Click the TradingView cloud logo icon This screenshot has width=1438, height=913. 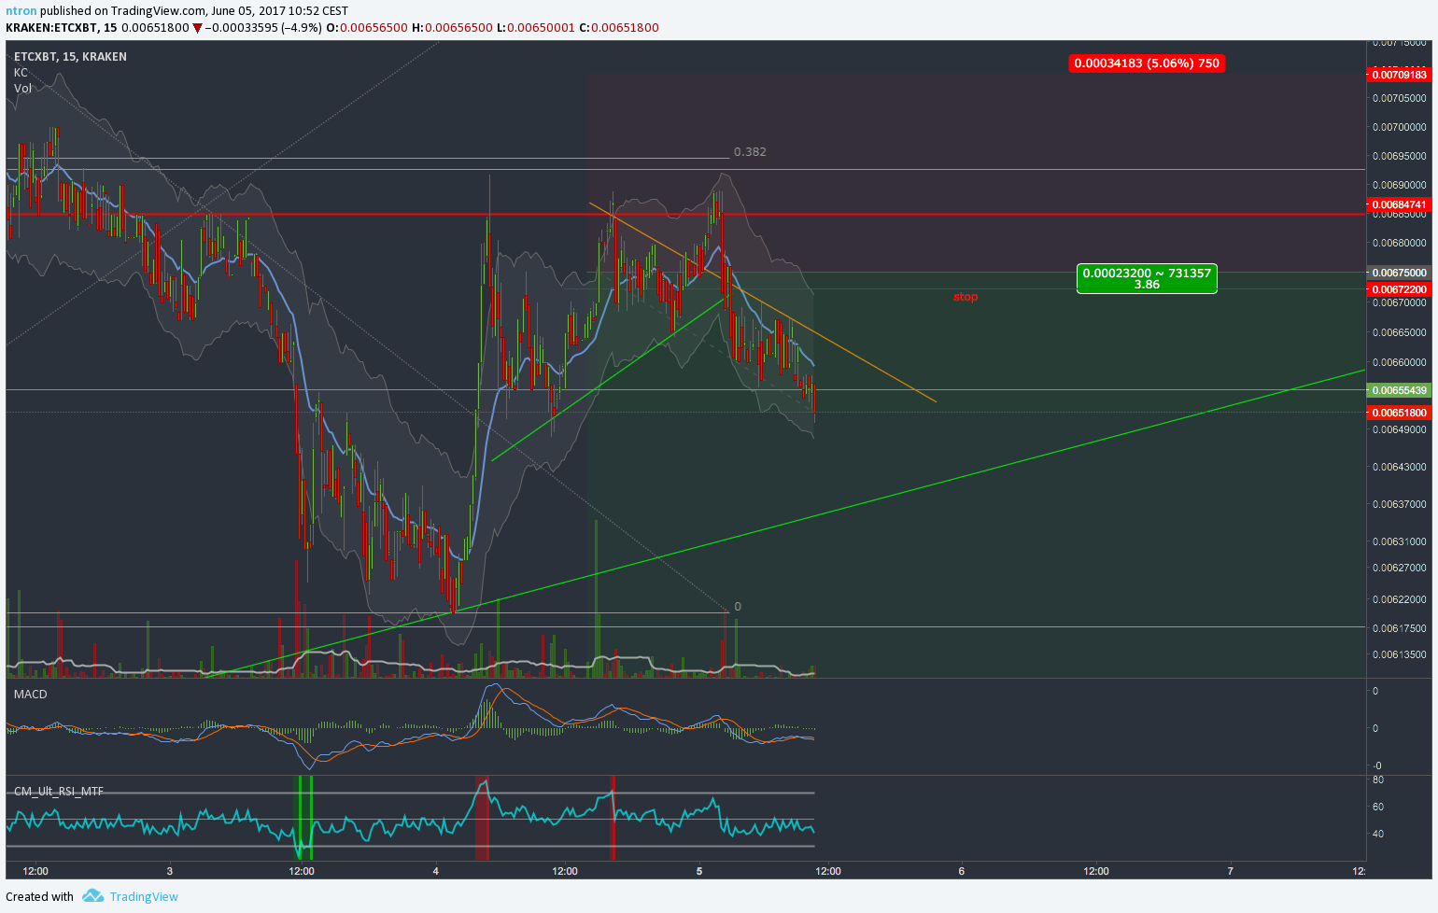point(92,896)
